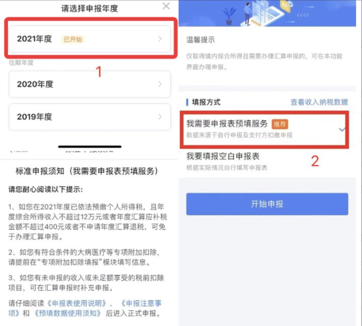Image resolution: width=362 pixels, height=326 pixels.
Task: Click the blue checkmark on prefill option
Action: (342, 129)
